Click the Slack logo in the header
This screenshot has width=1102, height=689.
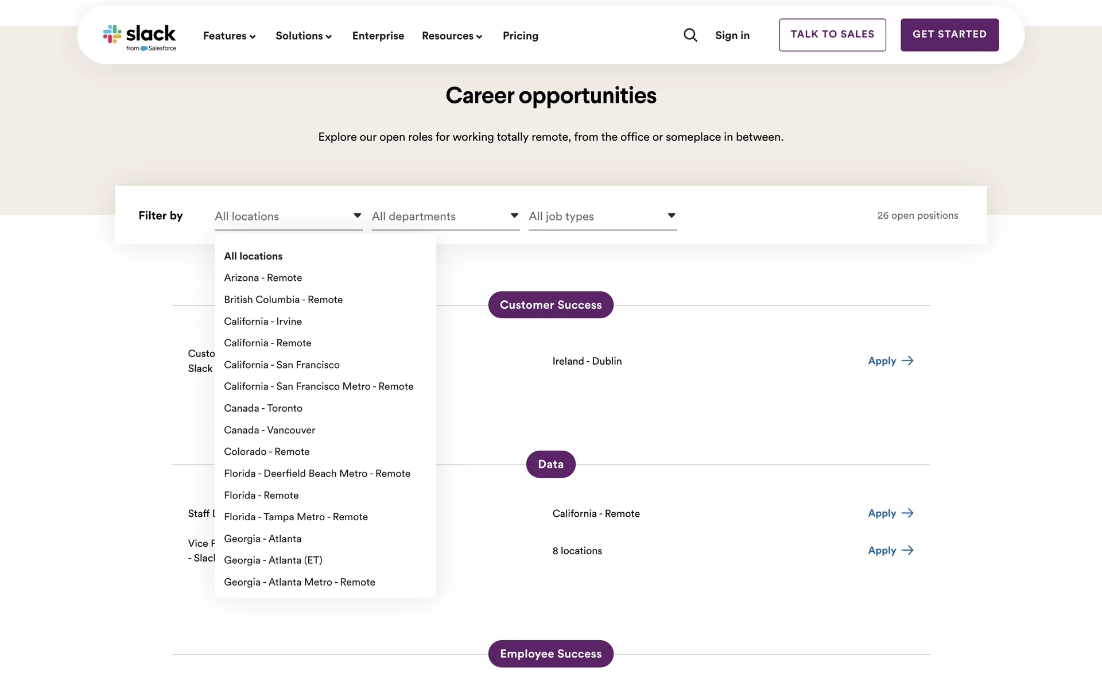tap(139, 37)
